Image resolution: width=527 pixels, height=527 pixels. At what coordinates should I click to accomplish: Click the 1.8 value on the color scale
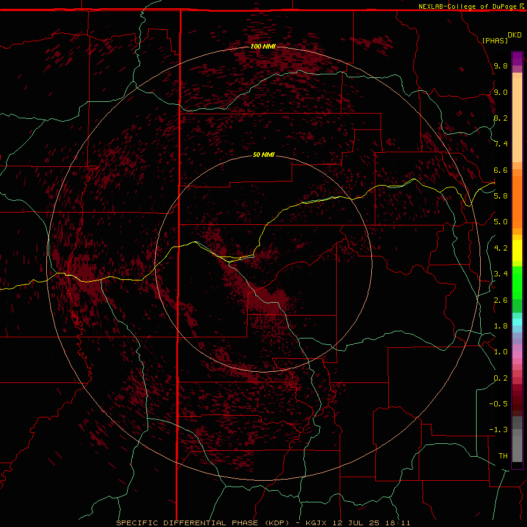pos(501,326)
